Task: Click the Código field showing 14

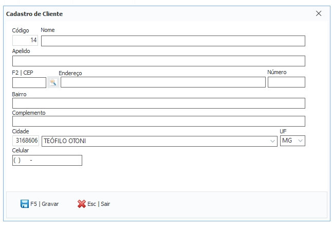Action: tap(25, 41)
